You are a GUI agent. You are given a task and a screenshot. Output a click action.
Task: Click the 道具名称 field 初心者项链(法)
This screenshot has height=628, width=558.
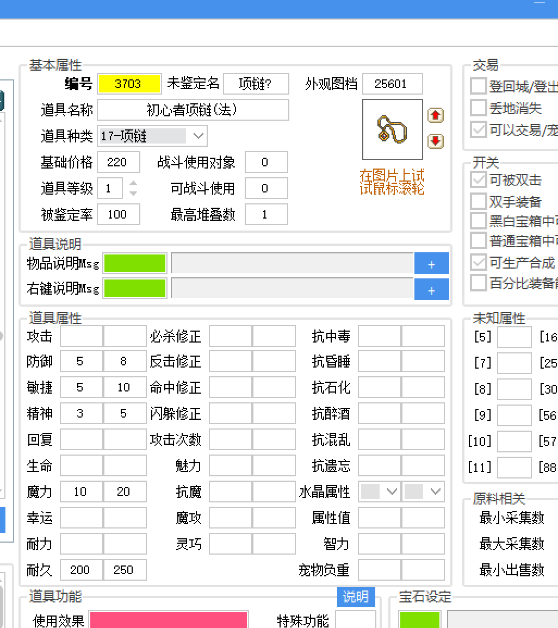pos(193,110)
